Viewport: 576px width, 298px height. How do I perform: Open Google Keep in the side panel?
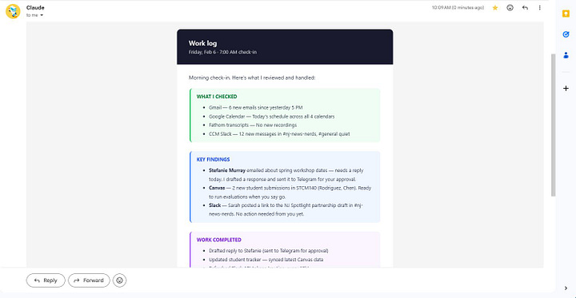click(x=566, y=14)
